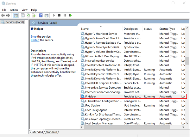Click the 'Detects othe...' description cell
This screenshot has width=190, height=137.
click(132, 60)
